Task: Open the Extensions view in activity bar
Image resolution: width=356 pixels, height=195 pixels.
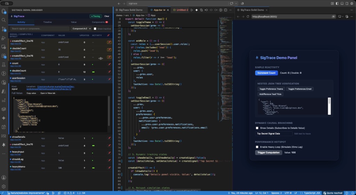Action: (x=3, y=56)
